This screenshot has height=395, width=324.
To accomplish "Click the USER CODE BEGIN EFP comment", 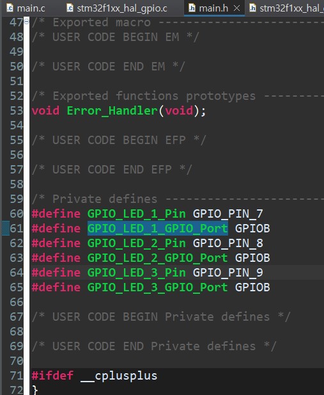I will 119,140.
